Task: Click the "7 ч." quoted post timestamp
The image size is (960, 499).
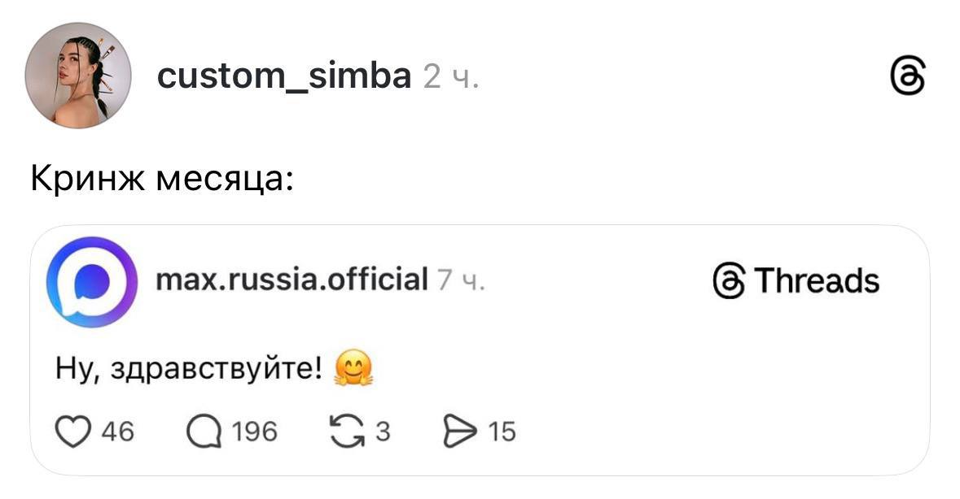Action: [462, 280]
